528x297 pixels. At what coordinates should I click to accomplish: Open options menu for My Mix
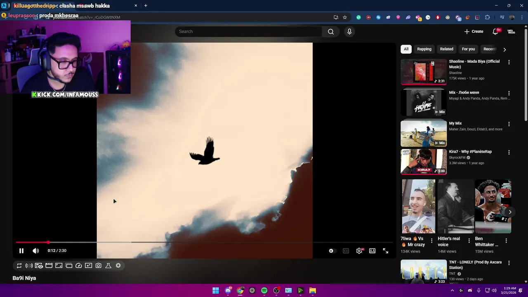pos(509,124)
